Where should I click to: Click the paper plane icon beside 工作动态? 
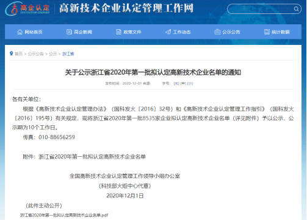tap(168, 32)
